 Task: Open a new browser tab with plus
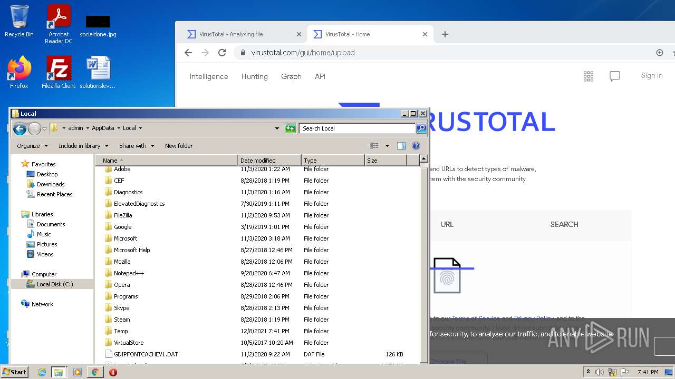point(445,34)
